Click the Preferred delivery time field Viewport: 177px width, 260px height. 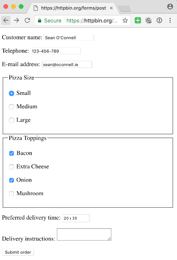coord(76,218)
